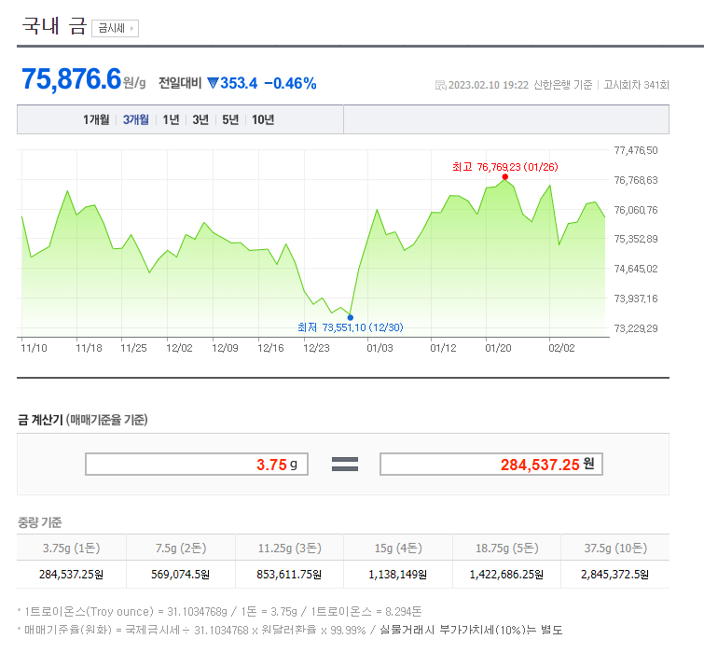Image resolution: width=704 pixels, height=653 pixels.
Task: Click the 284,537.25원 table cell
Action: click(72, 575)
